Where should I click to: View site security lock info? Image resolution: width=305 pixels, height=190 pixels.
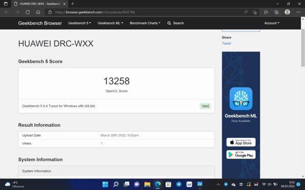[x=50, y=12]
